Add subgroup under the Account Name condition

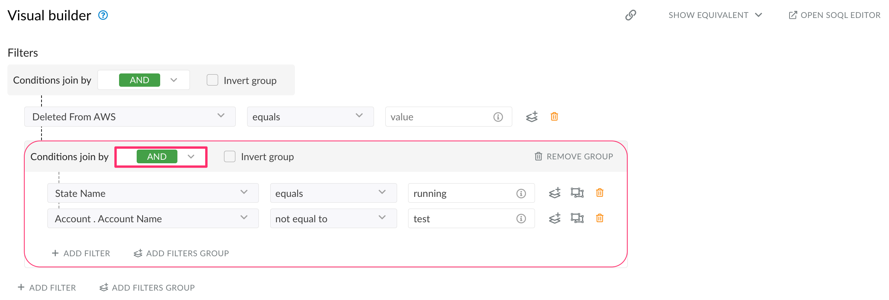click(554, 218)
